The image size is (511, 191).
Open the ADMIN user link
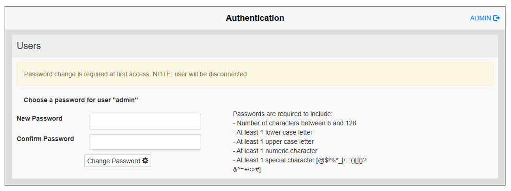point(480,18)
